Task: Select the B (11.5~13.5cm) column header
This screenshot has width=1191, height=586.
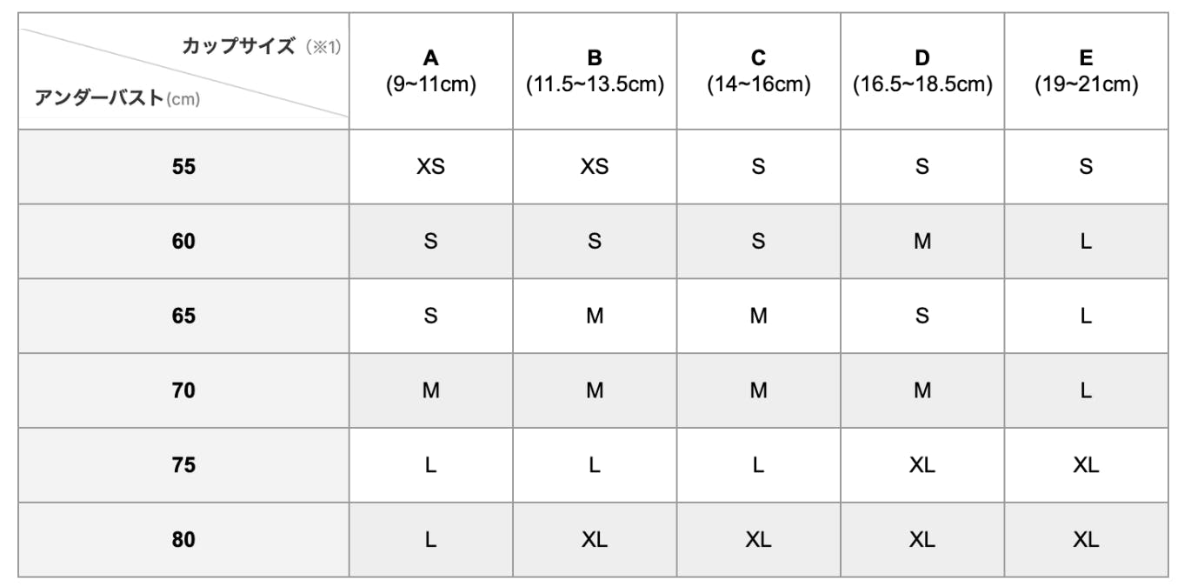Action: coord(595,71)
